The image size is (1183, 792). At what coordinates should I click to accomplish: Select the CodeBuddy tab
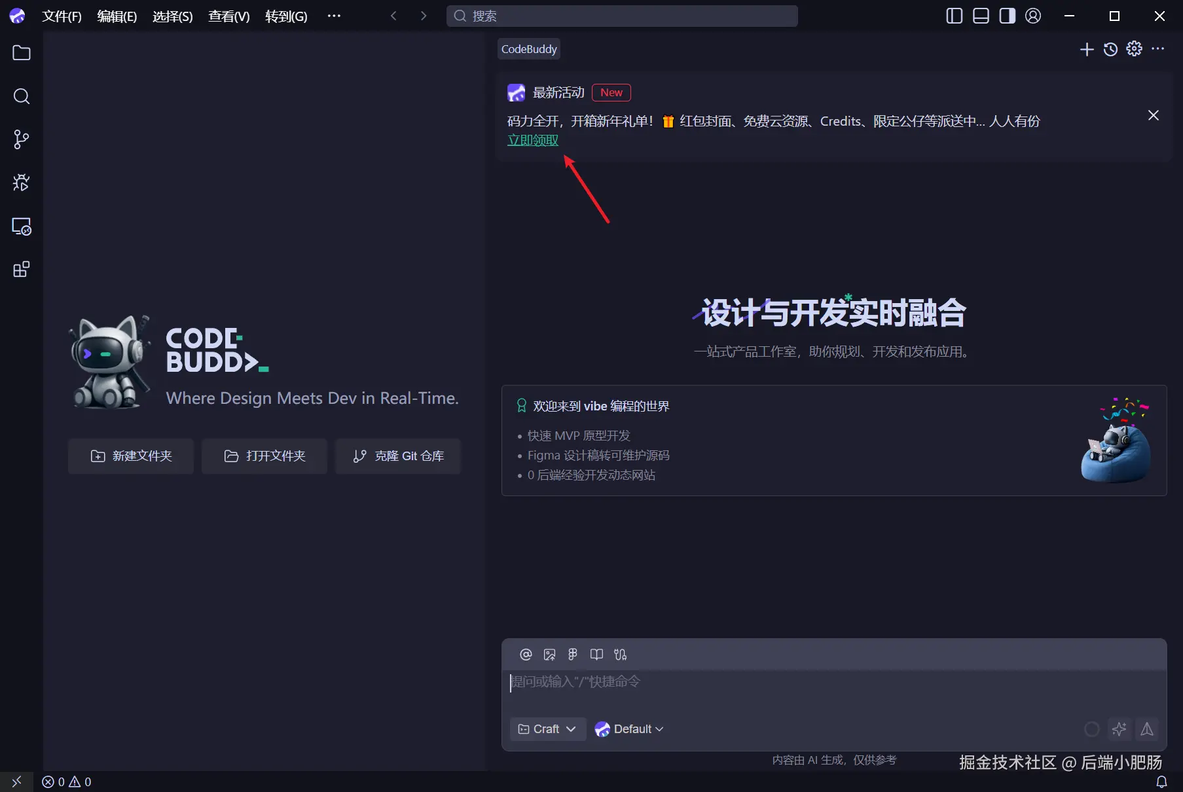[529, 49]
